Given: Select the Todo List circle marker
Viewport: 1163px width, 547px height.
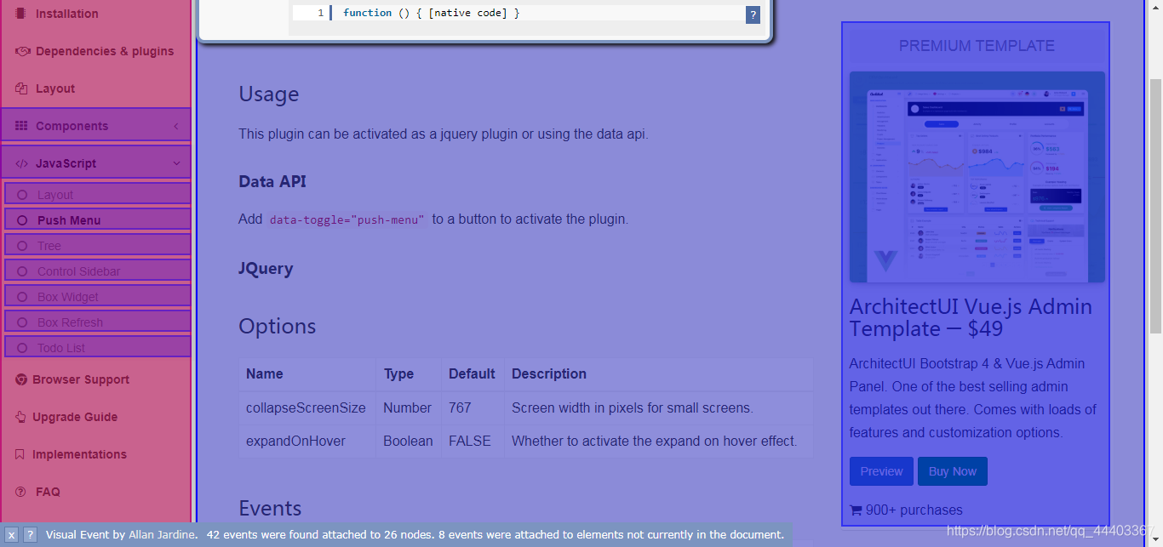Looking at the screenshot, I should [23, 348].
